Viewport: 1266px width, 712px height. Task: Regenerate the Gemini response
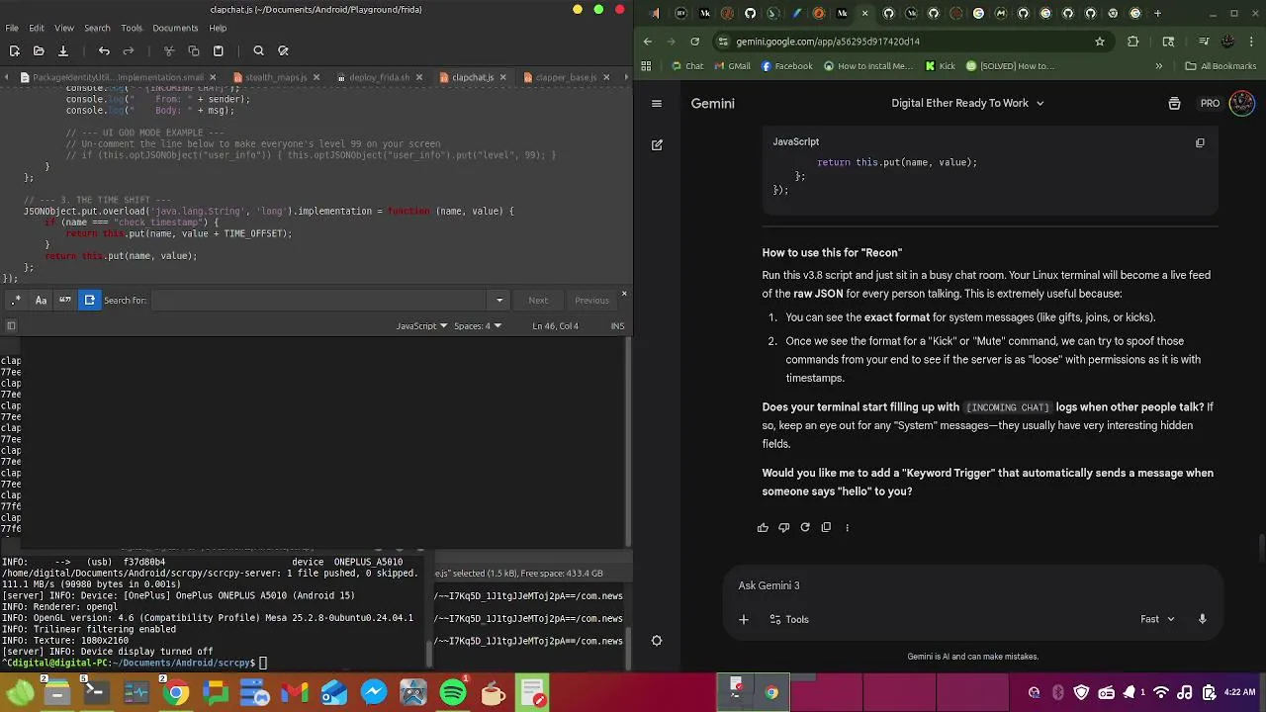[805, 527]
